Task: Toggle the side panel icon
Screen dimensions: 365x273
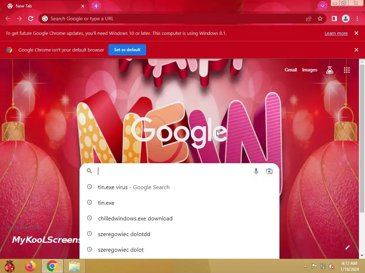Action: (334, 18)
